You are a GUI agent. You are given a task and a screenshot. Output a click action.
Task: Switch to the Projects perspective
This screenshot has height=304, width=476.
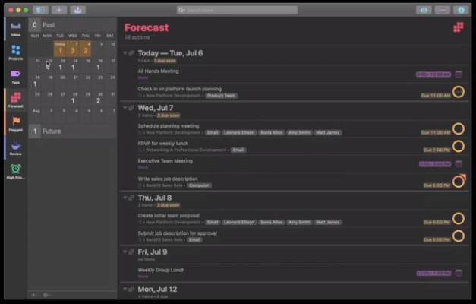pos(15,52)
